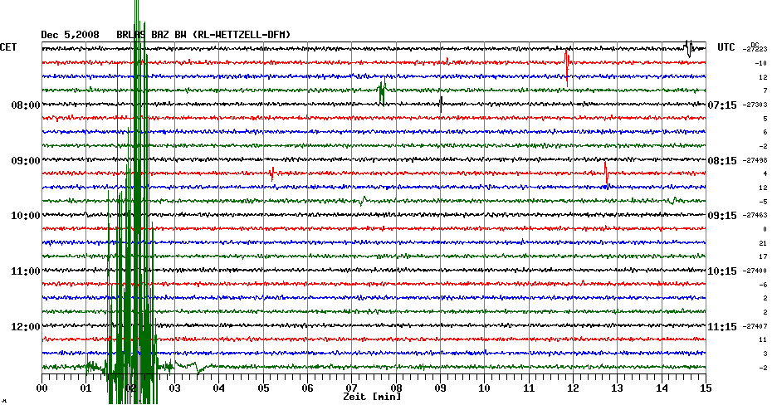Screen dimensions: 772x410
Task: Click the red spike near minute 13
Action: pyautogui.click(x=606, y=173)
